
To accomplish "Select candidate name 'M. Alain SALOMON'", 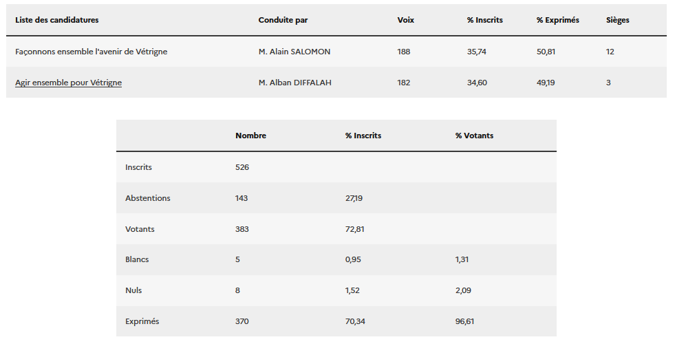I will pos(294,52).
